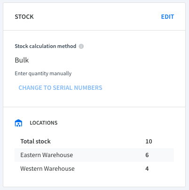Click blank gap in the Total stock row
Screen dimensions: 189x190
point(97,142)
